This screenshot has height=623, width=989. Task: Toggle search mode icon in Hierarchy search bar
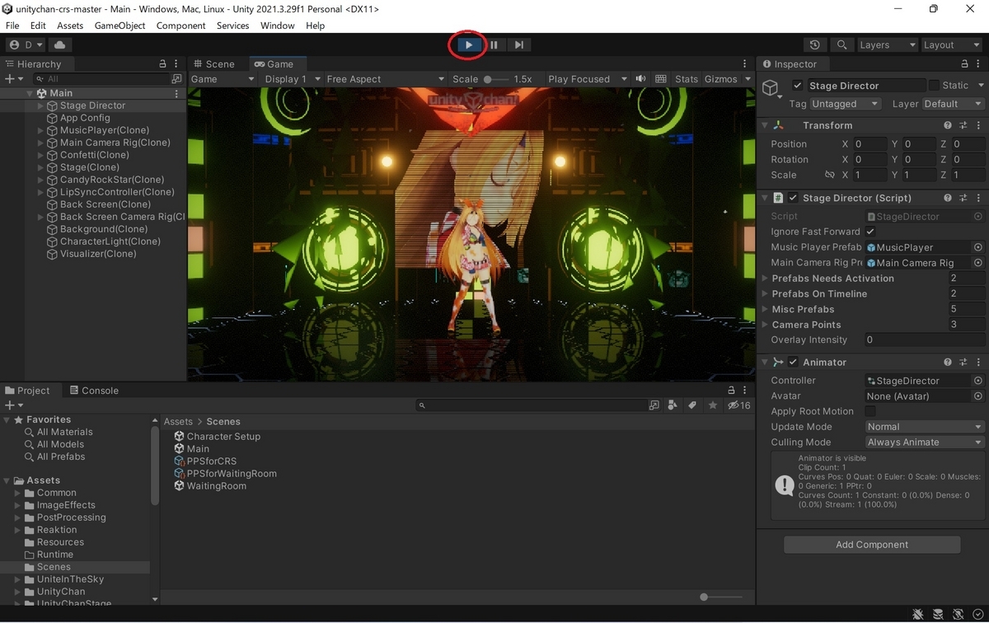[x=176, y=79]
